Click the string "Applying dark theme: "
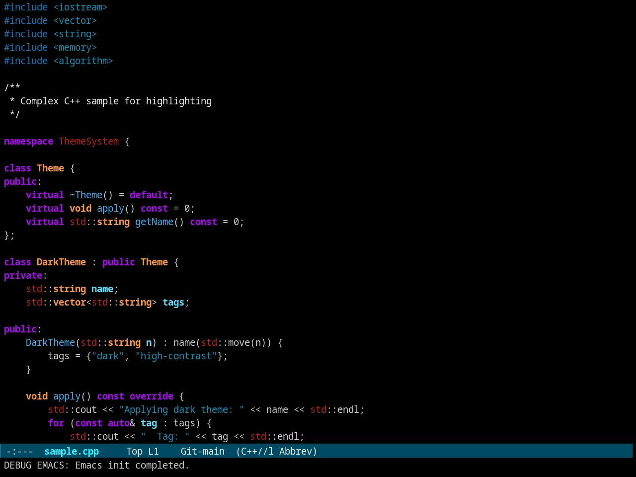Image resolution: width=636 pixels, height=477 pixels. (181, 409)
